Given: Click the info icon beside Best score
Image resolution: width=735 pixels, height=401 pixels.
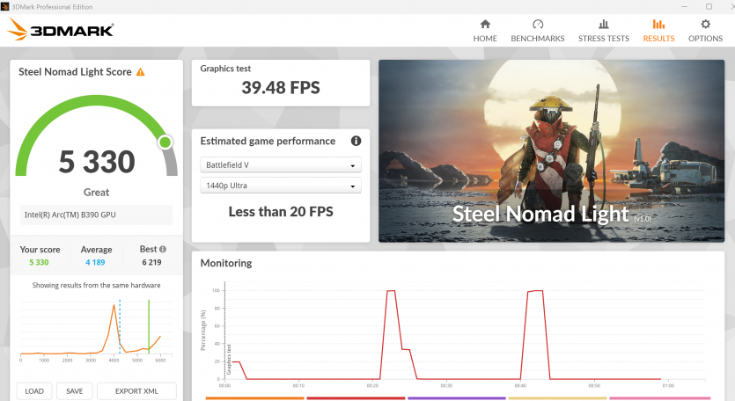Looking at the screenshot, I should coord(162,250).
